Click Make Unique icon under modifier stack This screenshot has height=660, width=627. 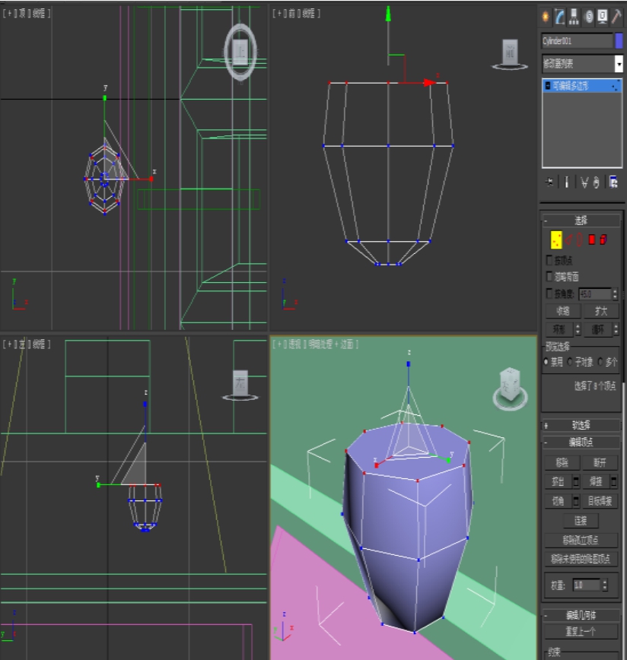pyautogui.click(x=584, y=182)
